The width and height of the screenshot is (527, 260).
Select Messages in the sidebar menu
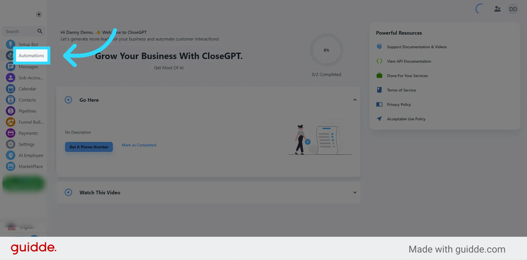[28, 67]
